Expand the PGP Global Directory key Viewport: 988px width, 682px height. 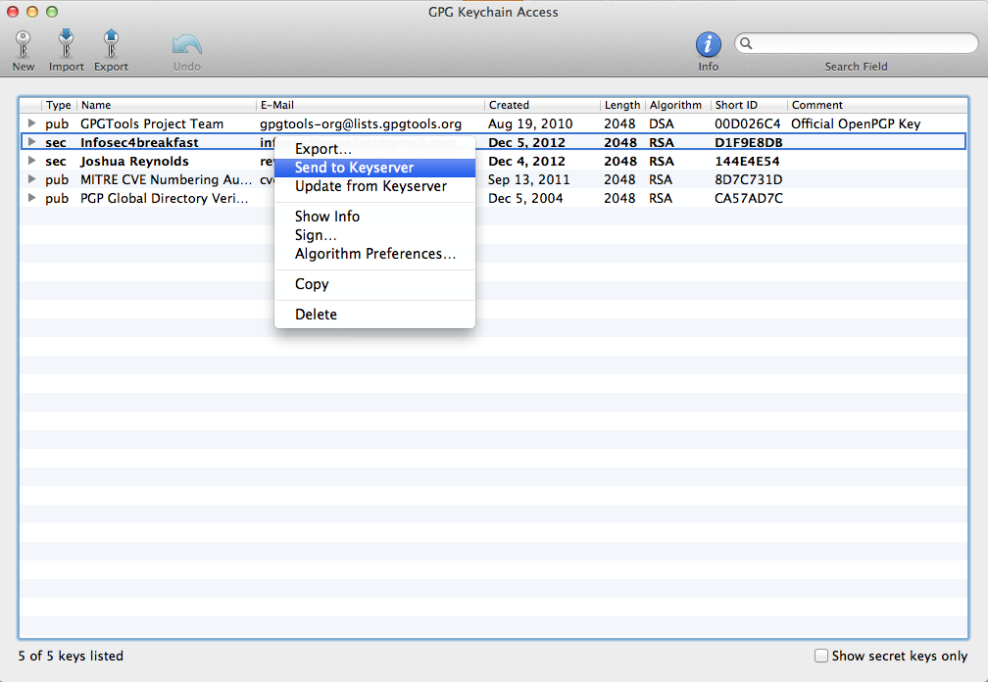[x=31, y=198]
